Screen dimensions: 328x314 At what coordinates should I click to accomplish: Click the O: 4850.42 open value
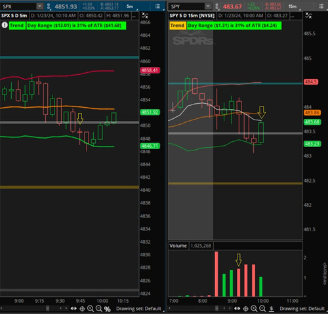(91, 16)
